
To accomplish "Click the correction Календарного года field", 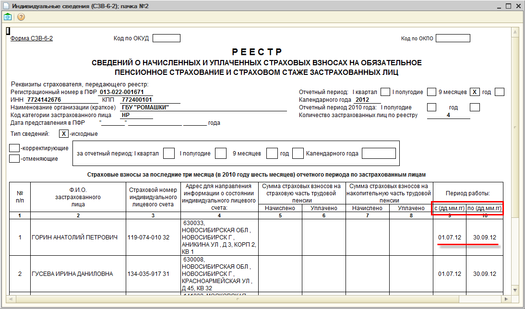I will pos(379,154).
